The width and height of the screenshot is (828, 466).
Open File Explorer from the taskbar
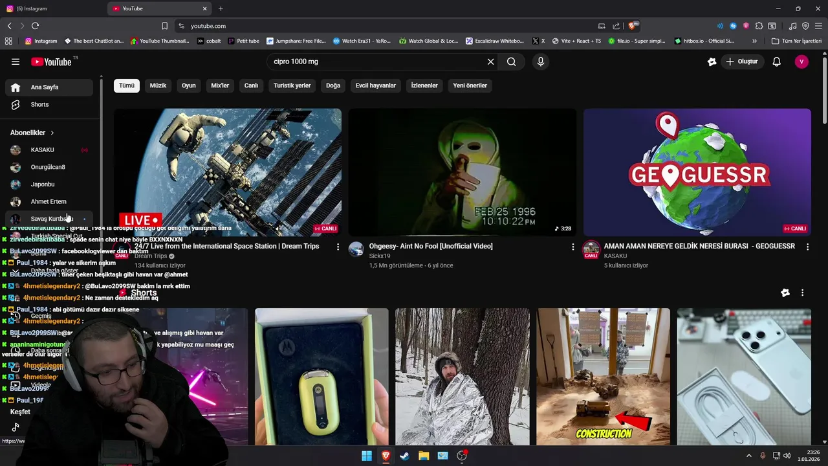tap(424, 456)
